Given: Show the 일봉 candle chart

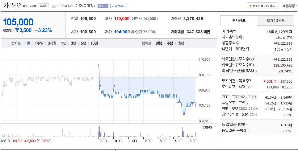Looking at the screenshot, I should point(159,43).
